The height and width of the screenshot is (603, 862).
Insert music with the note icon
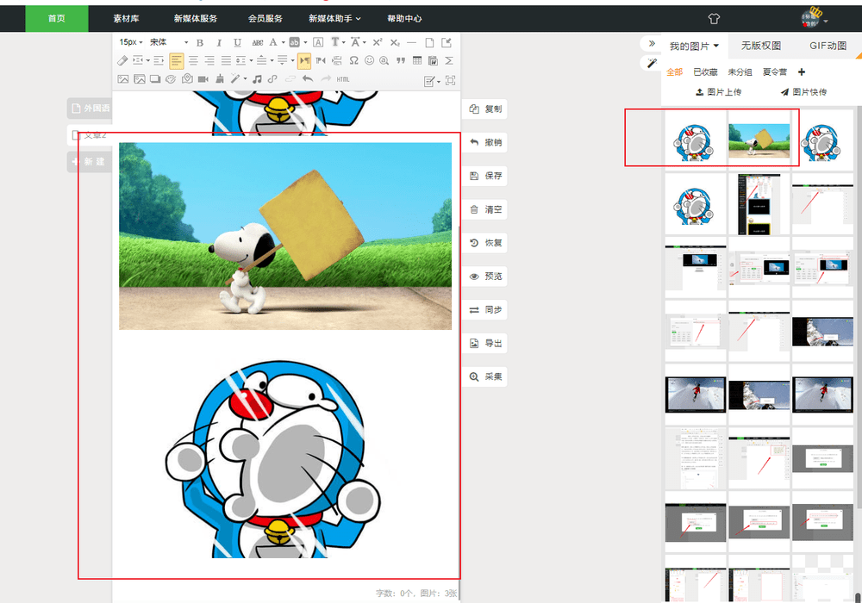pyautogui.click(x=257, y=79)
